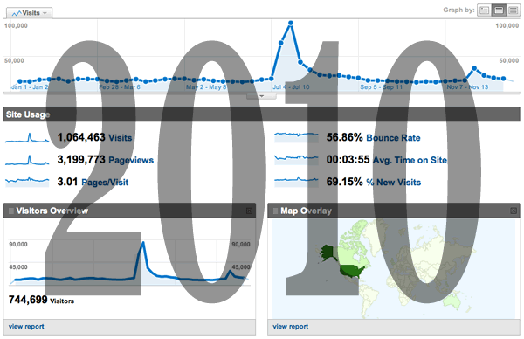Click the Visitors Overview drag handle icon
The image size is (524, 339).
(11, 211)
